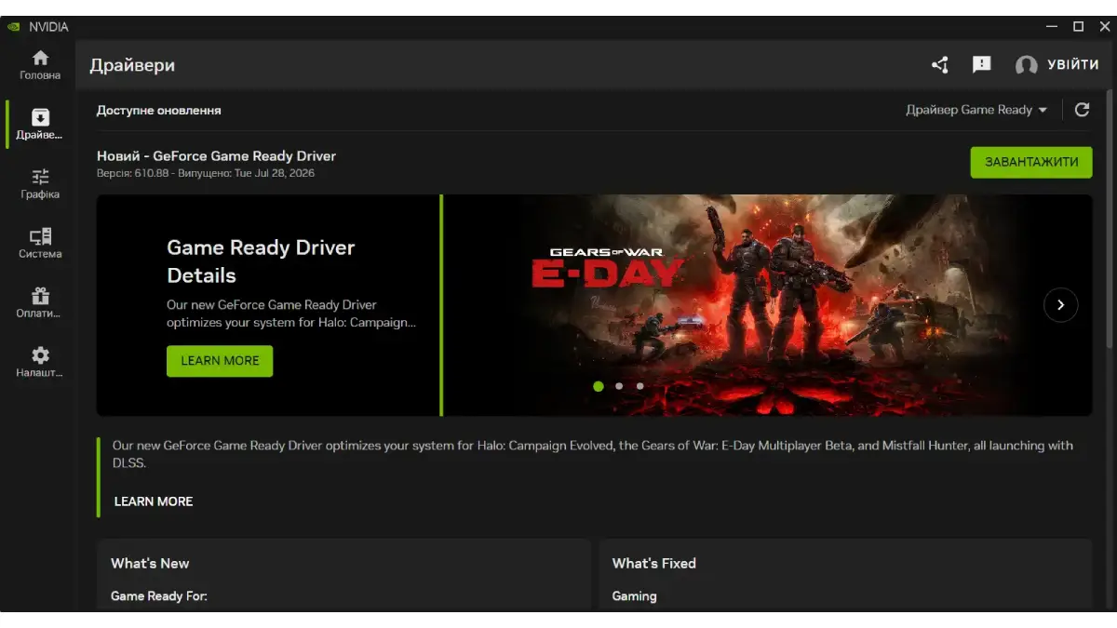Open the feedback notification icon

click(x=981, y=64)
